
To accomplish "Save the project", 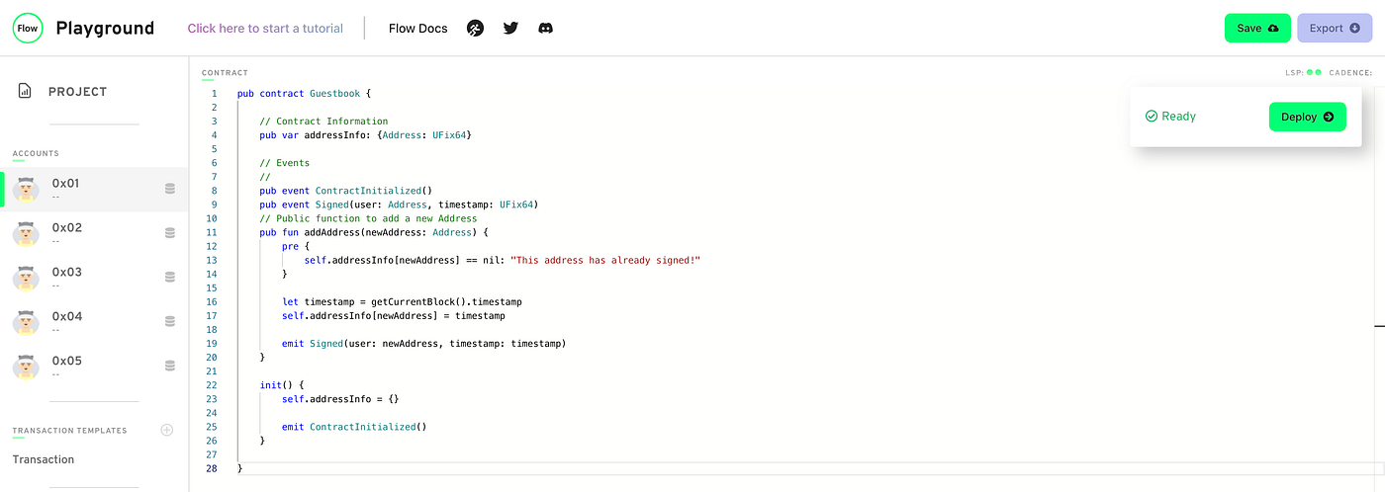I will click(x=1257, y=28).
